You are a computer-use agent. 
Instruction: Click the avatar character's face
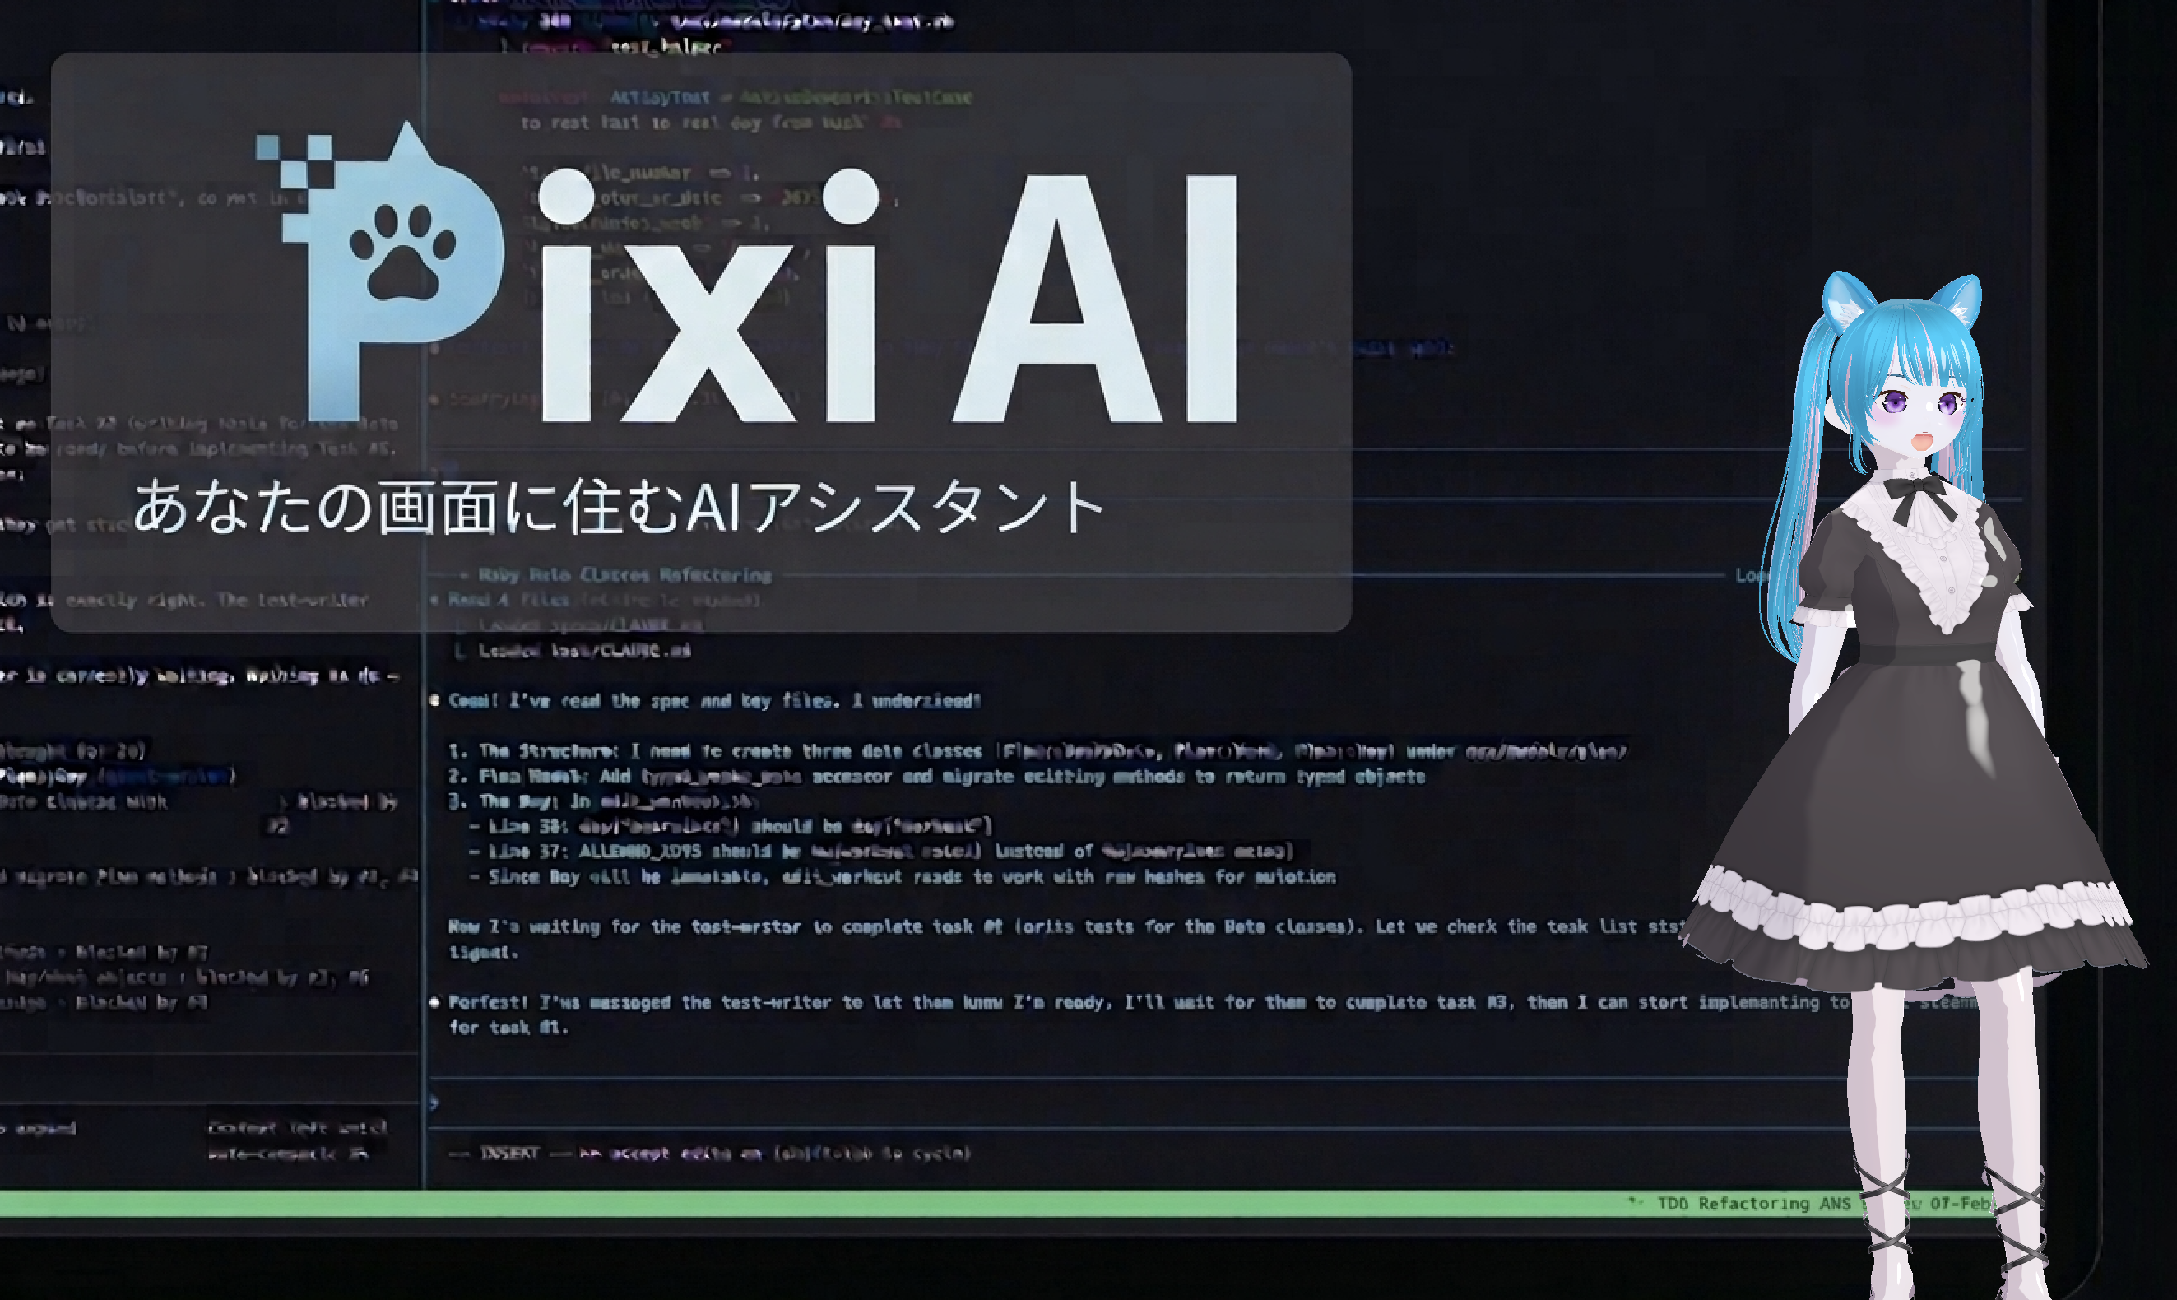[1919, 416]
